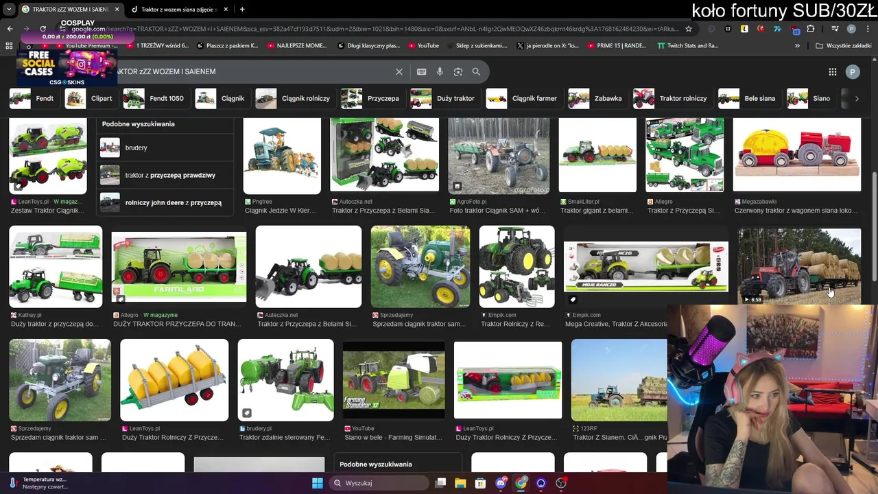Open the 1 TRZEŹWY wśród 6 bookmark

(x=157, y=46)
